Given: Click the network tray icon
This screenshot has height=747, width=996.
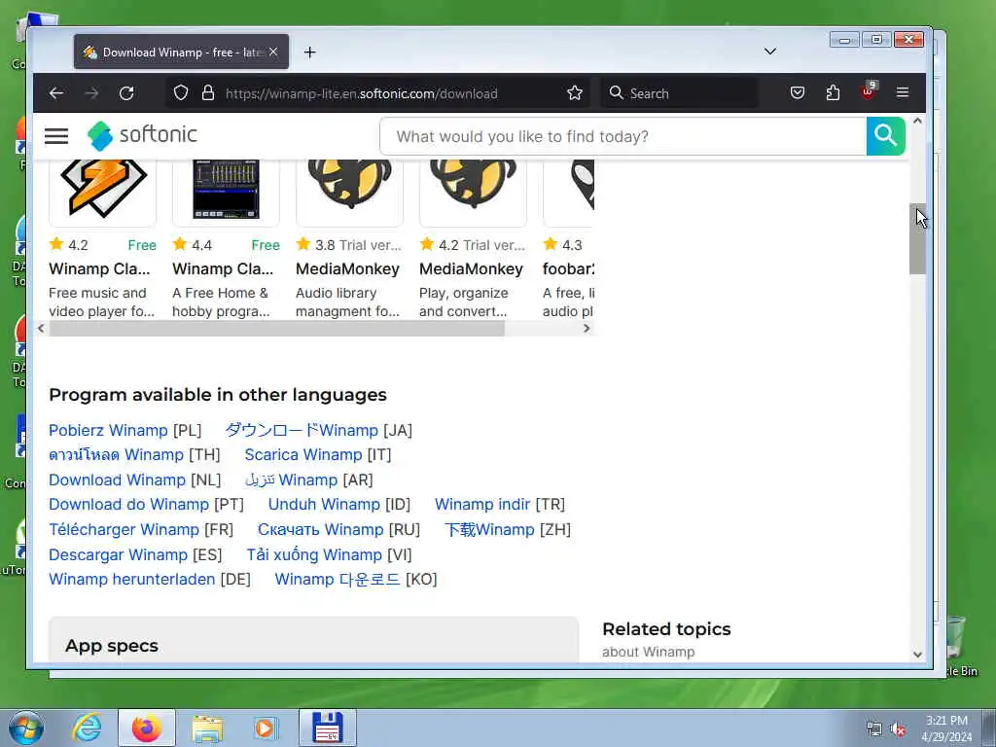Looking at the screenshot, I should tap(874, 729).
